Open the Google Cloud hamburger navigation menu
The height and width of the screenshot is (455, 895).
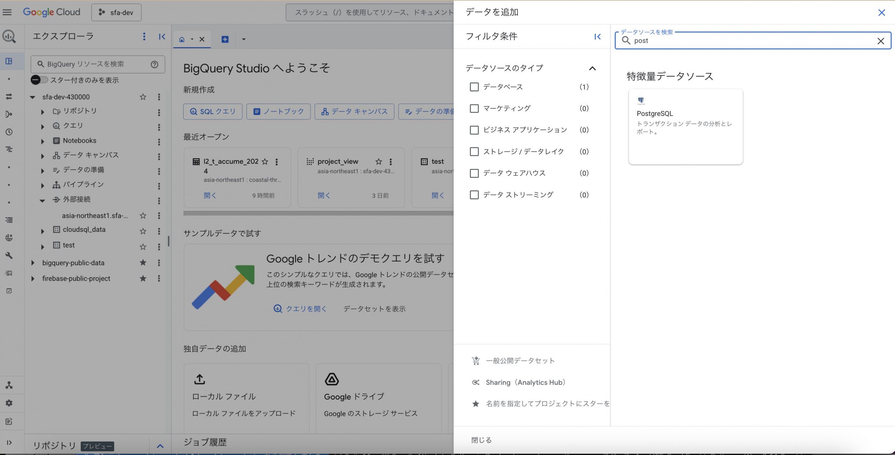(x=7, y=12)
